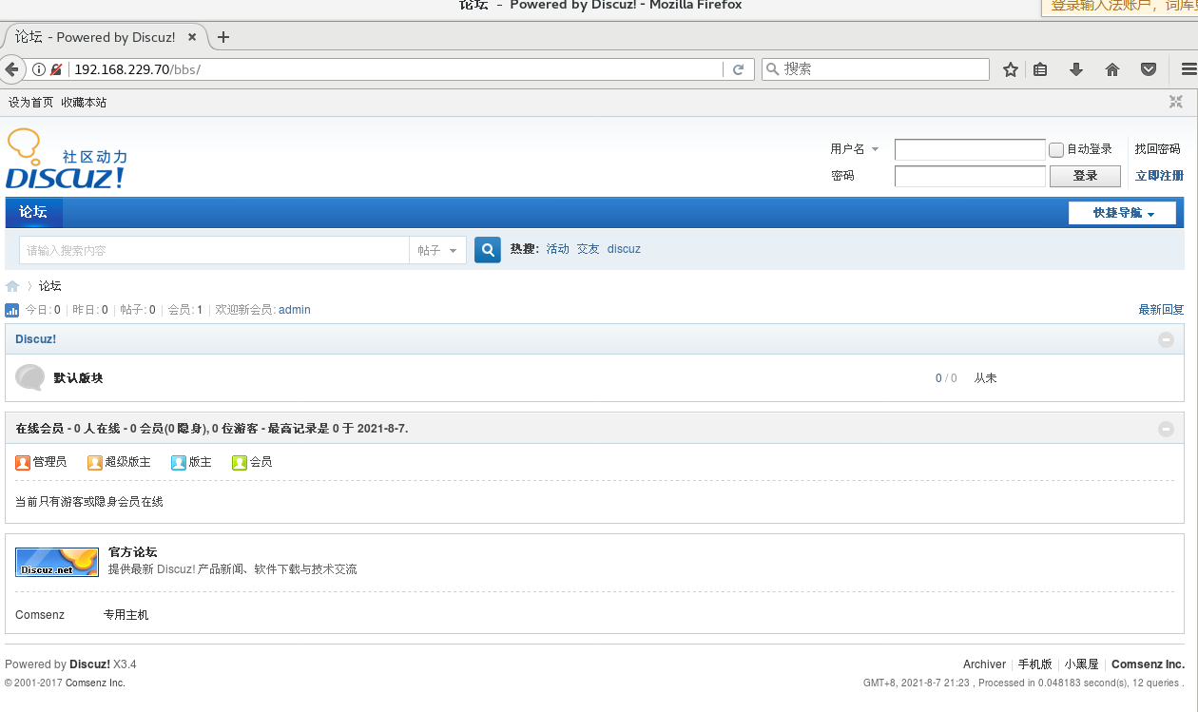The width and height of the screenshot is (1198, 712).
Task: Enable the 自动登录 auto login checkbox
Action: pyautogui.click(x=1055, y=149)
